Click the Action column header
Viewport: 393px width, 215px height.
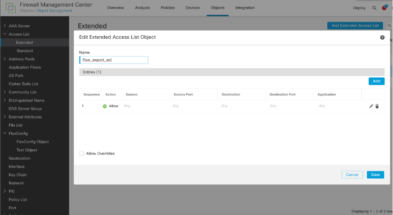[x=110, y=94]
